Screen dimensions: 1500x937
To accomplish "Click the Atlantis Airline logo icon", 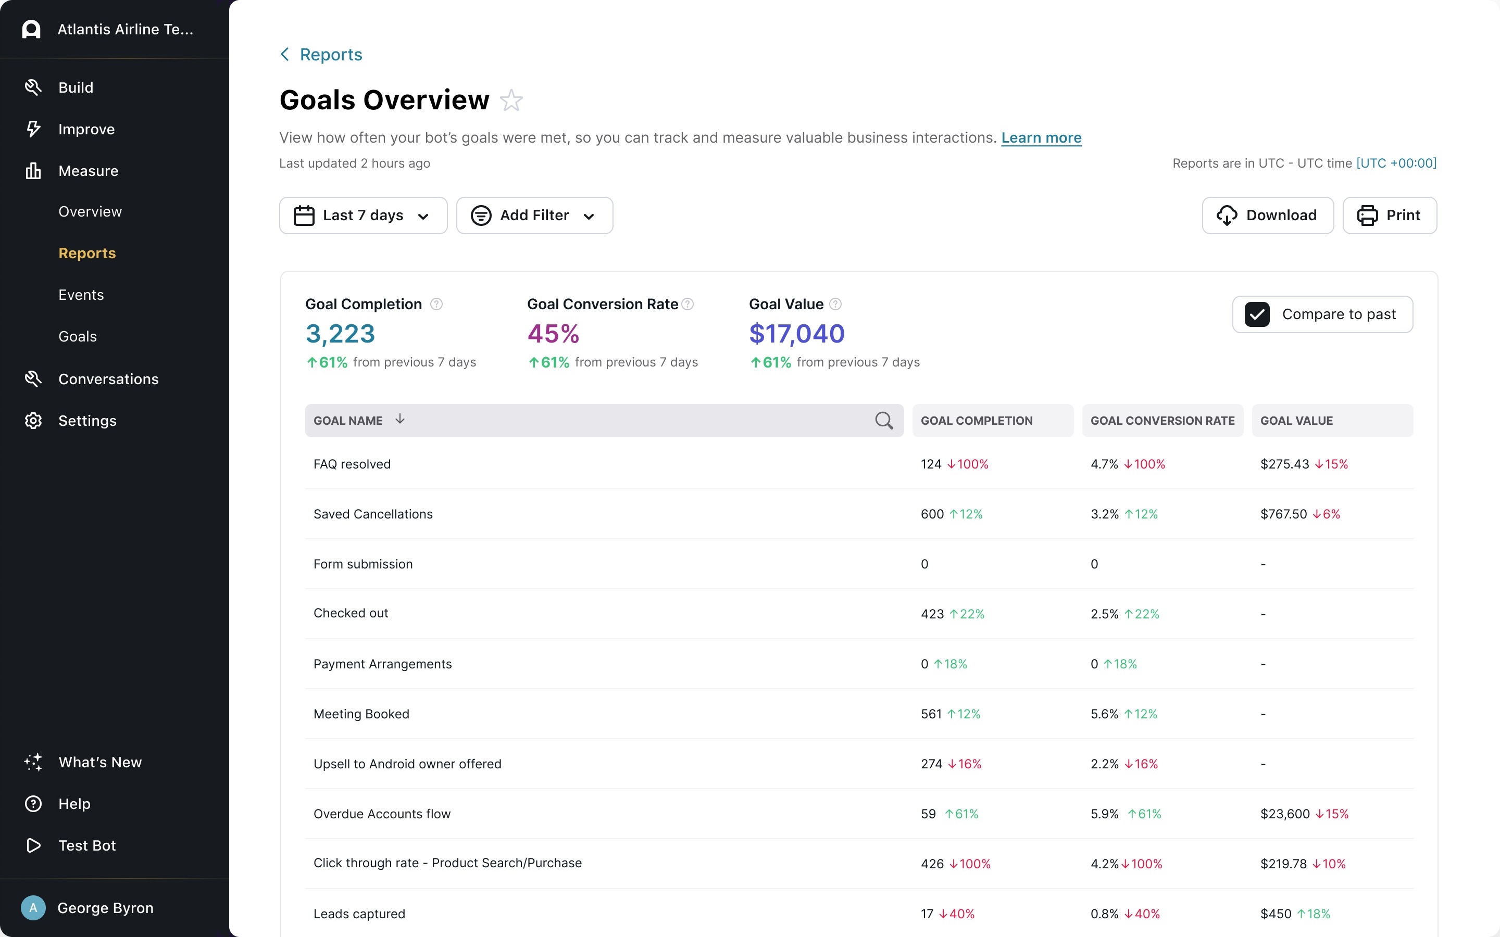I will point(31,29).
